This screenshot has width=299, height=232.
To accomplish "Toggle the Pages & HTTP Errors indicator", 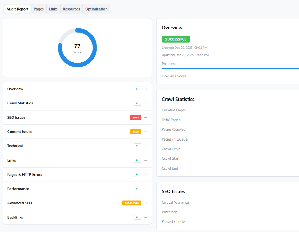I will (x=137, y=174).
